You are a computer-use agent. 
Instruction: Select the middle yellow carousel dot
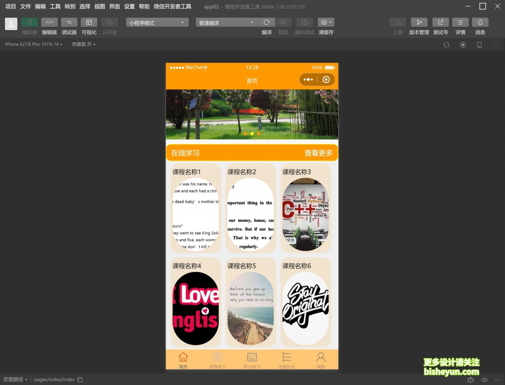pos(252,134)
